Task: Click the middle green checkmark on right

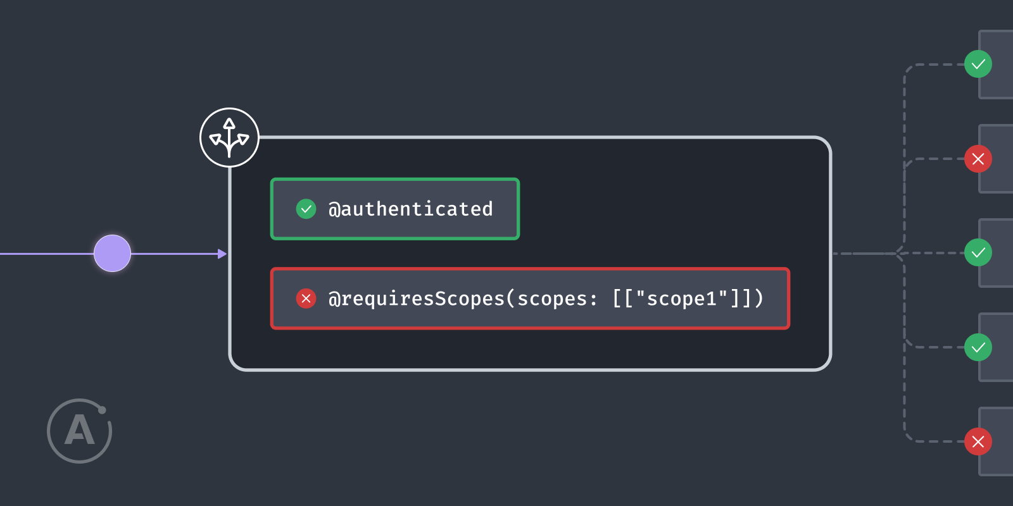Action: pos(978,253)
